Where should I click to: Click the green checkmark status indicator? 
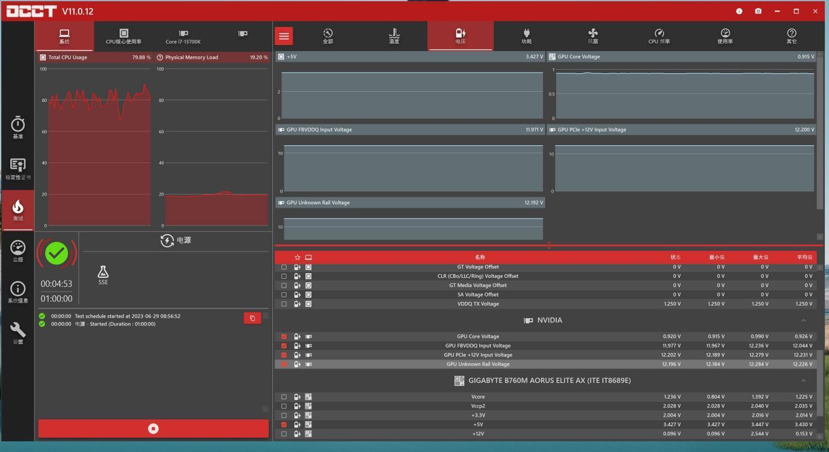(57, 253)
